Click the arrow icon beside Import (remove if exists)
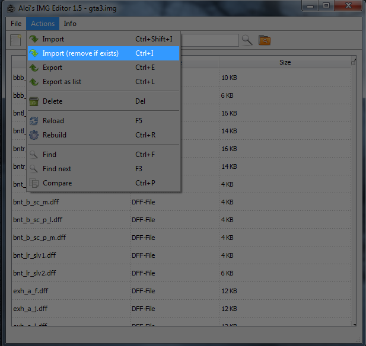Image resolution: width=366 pixels, height=346 pixels. pos(34,53)
